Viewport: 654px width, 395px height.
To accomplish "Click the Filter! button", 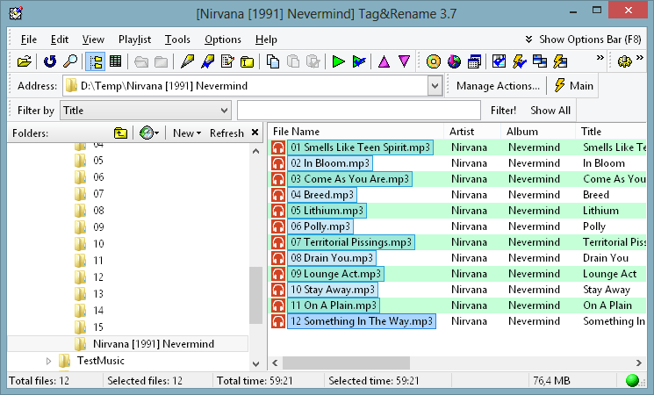I will 503,111.
